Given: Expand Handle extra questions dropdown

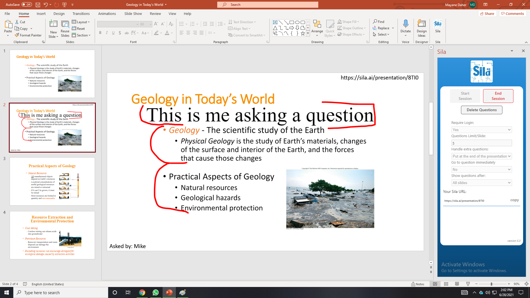Looking at the screenshot, I should [x=481, y=156].
